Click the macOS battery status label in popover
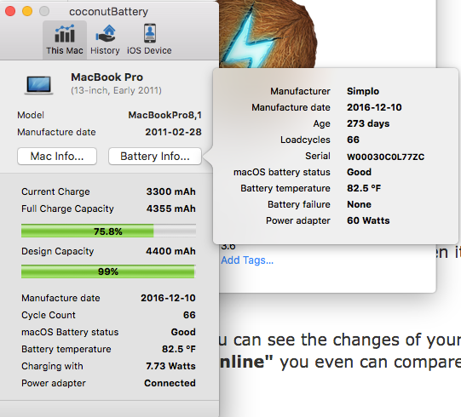Viewport: 461px width, 417px height. (x=282, y=172)
